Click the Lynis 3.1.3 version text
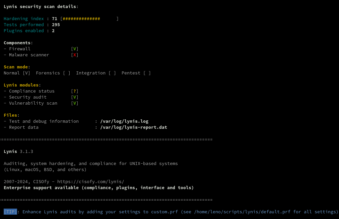 (18, 152)
